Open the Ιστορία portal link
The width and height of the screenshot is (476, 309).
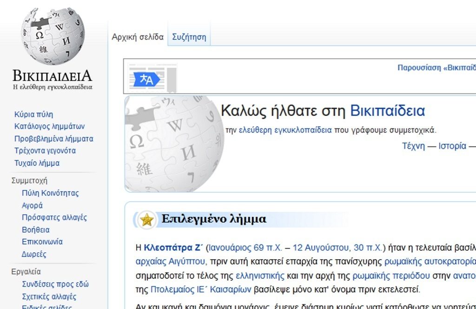click(x=452, y=146)
